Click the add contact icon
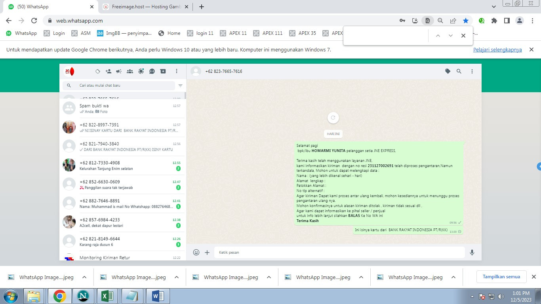This screenshot has height=304, width=541. coord(108,71)
